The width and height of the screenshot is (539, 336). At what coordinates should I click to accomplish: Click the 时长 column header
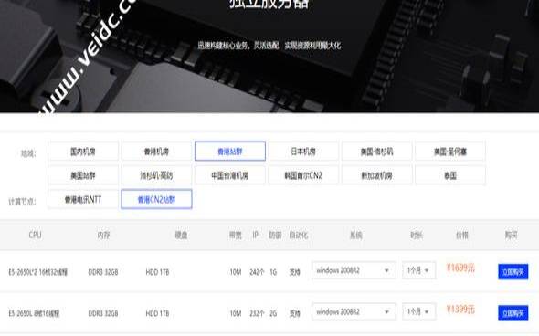(x=417, y=235)
